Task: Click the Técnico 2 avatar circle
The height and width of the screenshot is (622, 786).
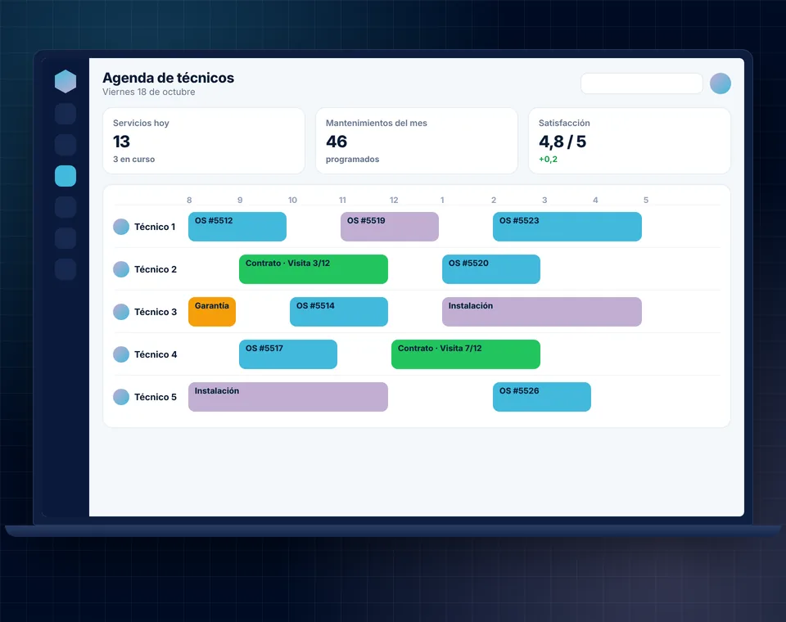Action: (x=121, y=269)
